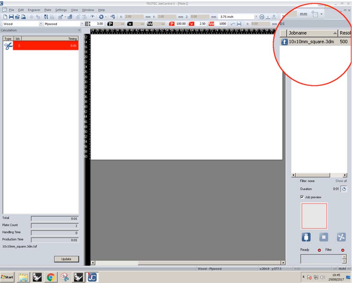Select the 10x10mm_square.3dm job in list
352x283 pixels.
pos(311,41)
